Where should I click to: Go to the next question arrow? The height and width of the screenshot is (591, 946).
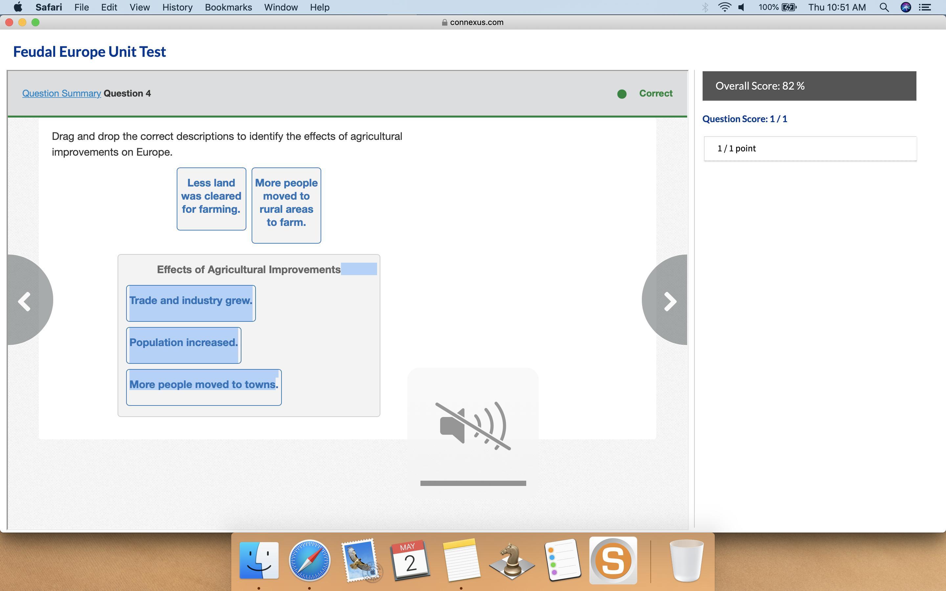point(669,301)
